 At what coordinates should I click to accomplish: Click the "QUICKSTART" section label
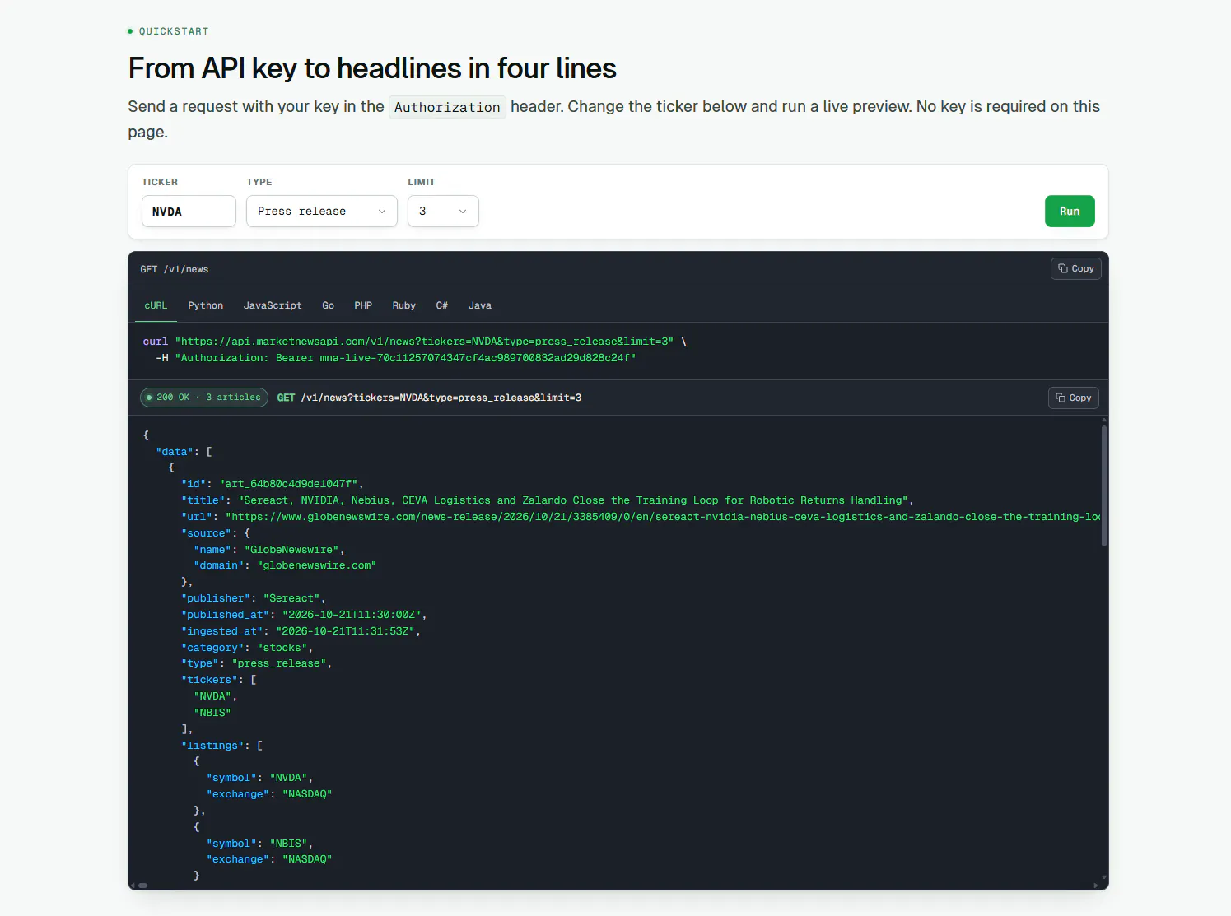[x=174, y=31]
